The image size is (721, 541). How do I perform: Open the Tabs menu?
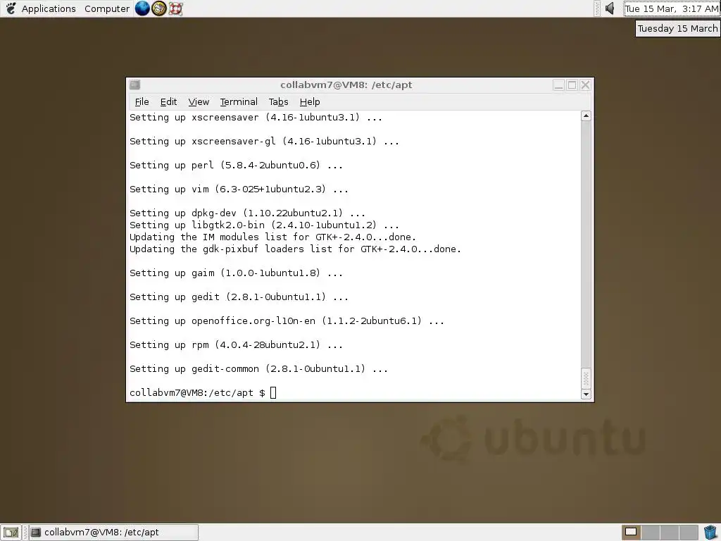coord(278,101)
